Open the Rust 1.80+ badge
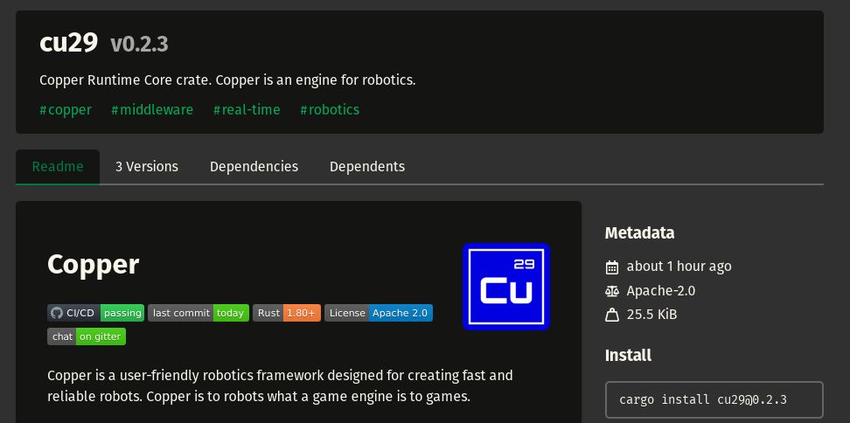This screenshot has width=850, height=423. 287,313
